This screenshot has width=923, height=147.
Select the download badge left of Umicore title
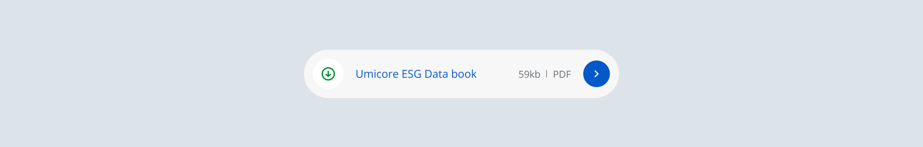[328, 74]
